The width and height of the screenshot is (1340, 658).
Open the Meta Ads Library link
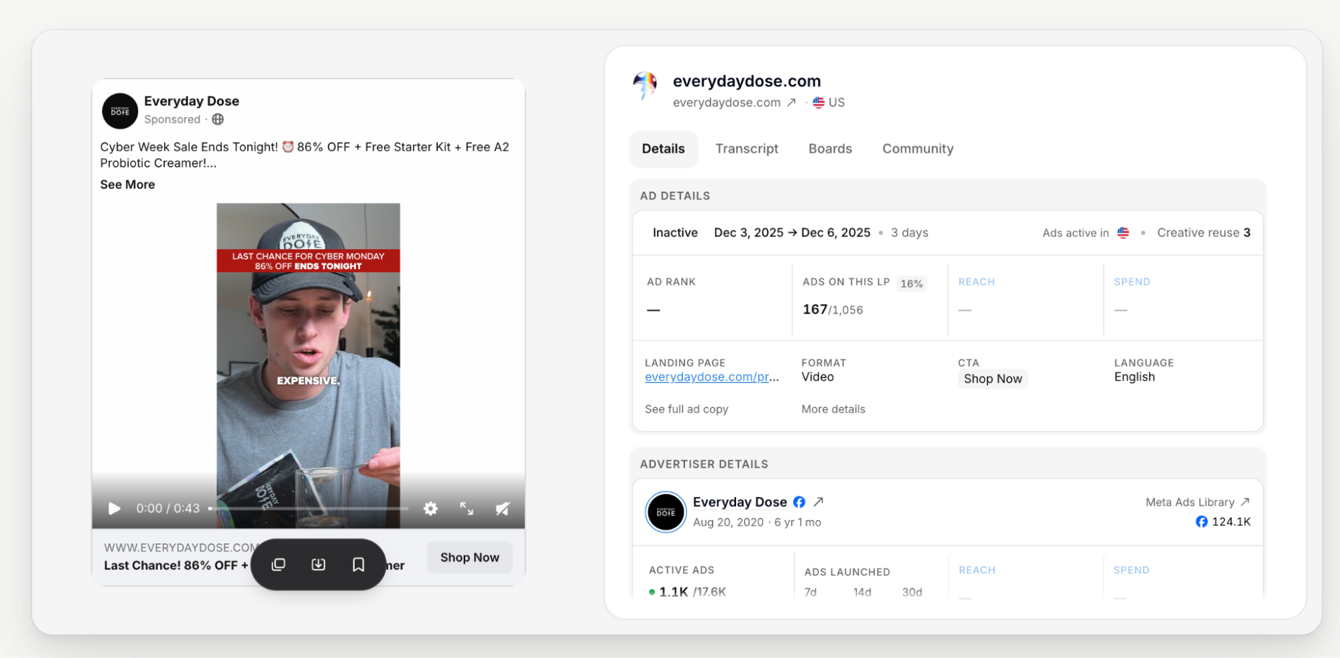[1197, 503]
